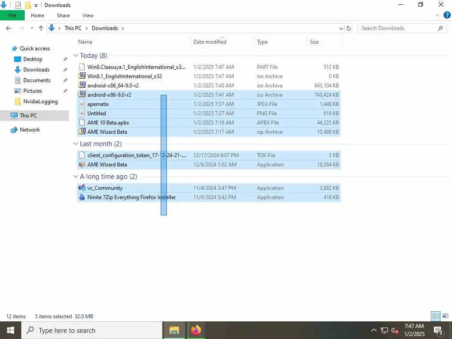Click AME Wizard Beta application icon
Viewport: 452px width, 339px height.
point(82,165)
